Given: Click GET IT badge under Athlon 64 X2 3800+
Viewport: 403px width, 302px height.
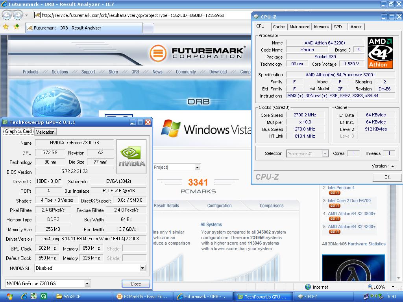Looking at the screenshot, I should (335, 219).
